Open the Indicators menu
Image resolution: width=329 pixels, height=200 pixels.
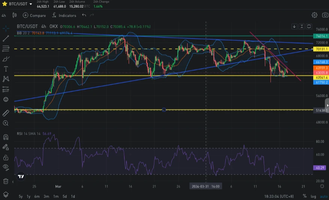[x=64, y=15]
